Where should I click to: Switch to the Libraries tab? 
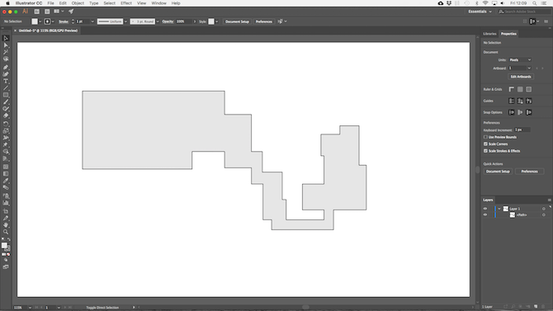tap(489, 34)
